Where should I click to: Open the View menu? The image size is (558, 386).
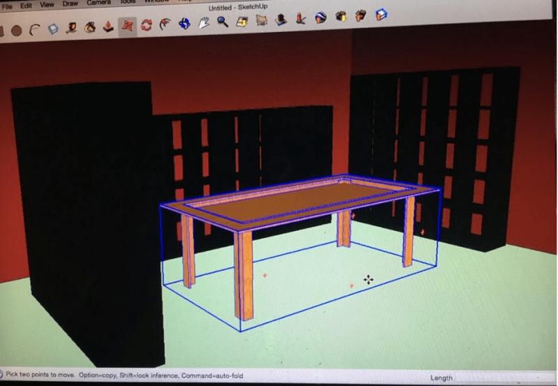[x=47, y=4]
